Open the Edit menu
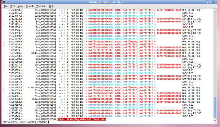Image resolution: width=220 pixels, height=127 pixels. 13,6
